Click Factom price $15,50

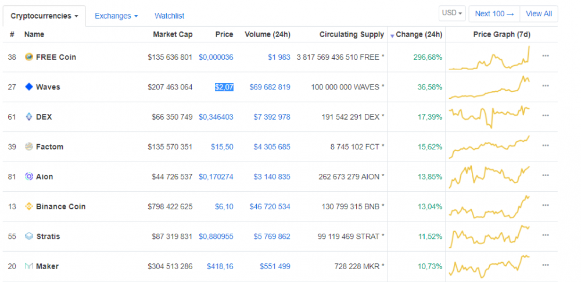coord(223,147)
